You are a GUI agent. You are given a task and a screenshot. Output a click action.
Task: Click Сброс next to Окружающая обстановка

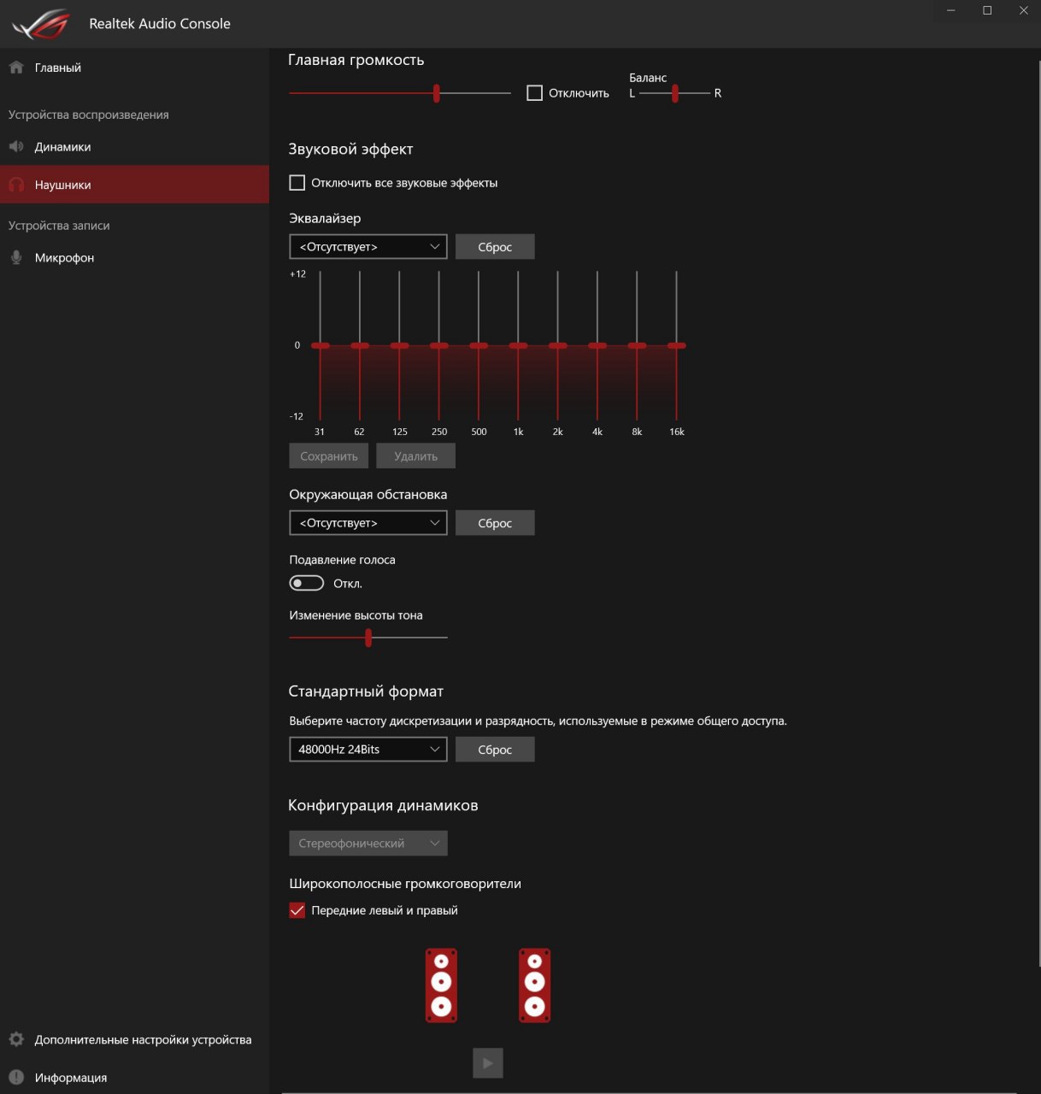495,523
